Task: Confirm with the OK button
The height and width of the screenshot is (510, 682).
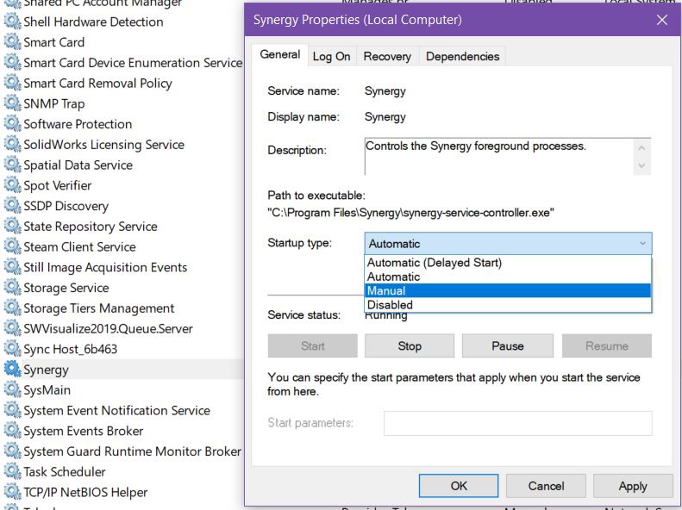Action: pyautogui.click(x=459, y=486)
